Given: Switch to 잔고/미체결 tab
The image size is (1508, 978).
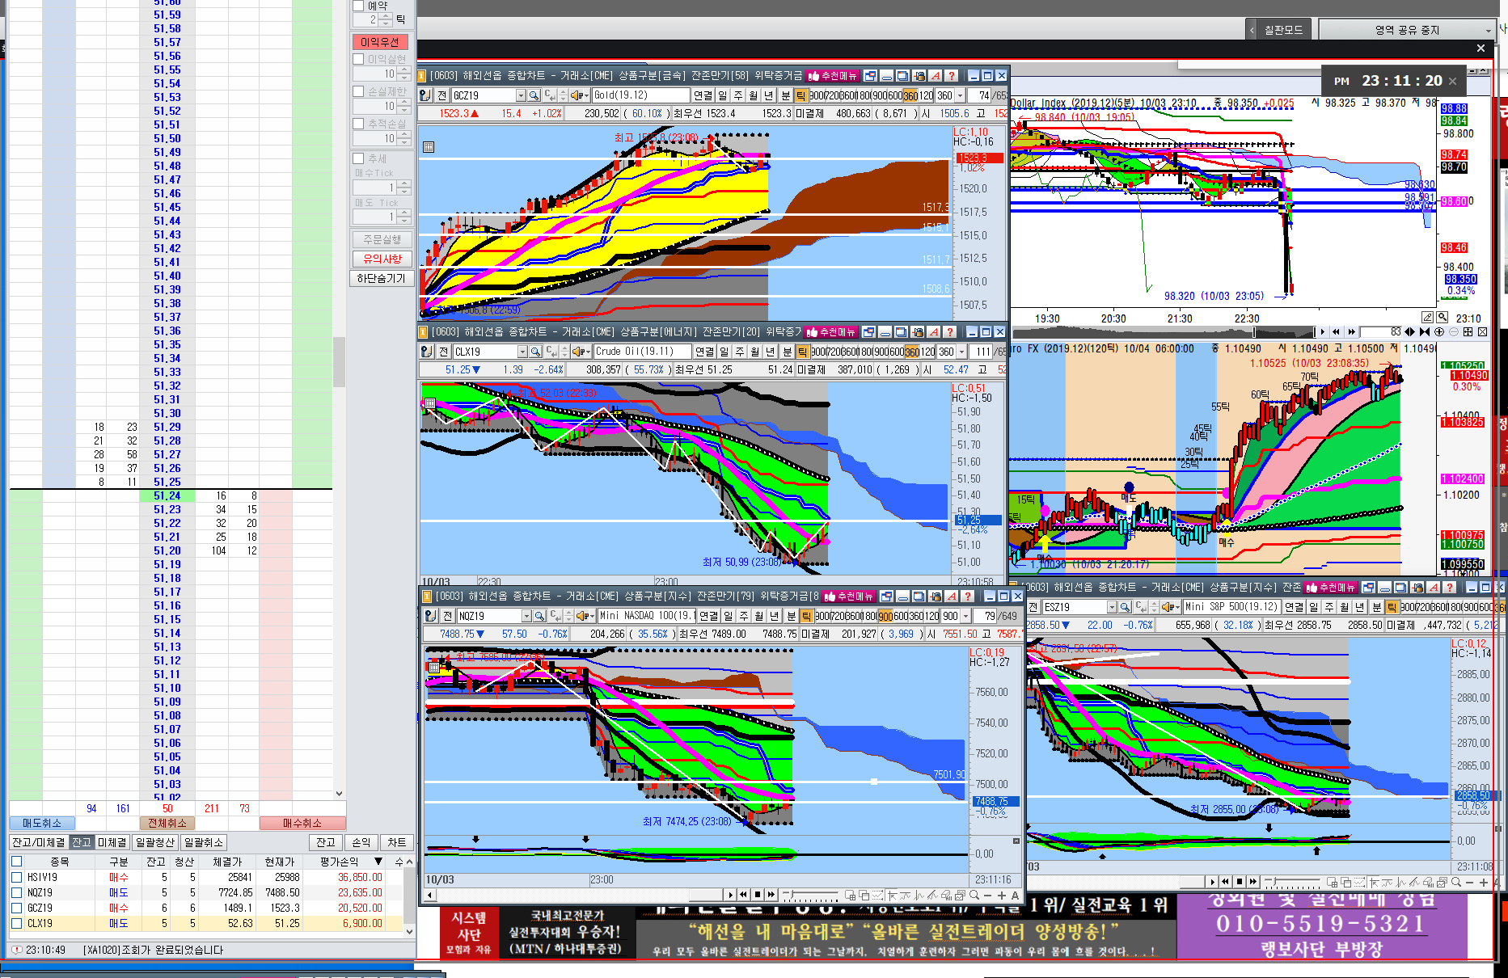Looking at the screenshot, I should pos(38,842).
